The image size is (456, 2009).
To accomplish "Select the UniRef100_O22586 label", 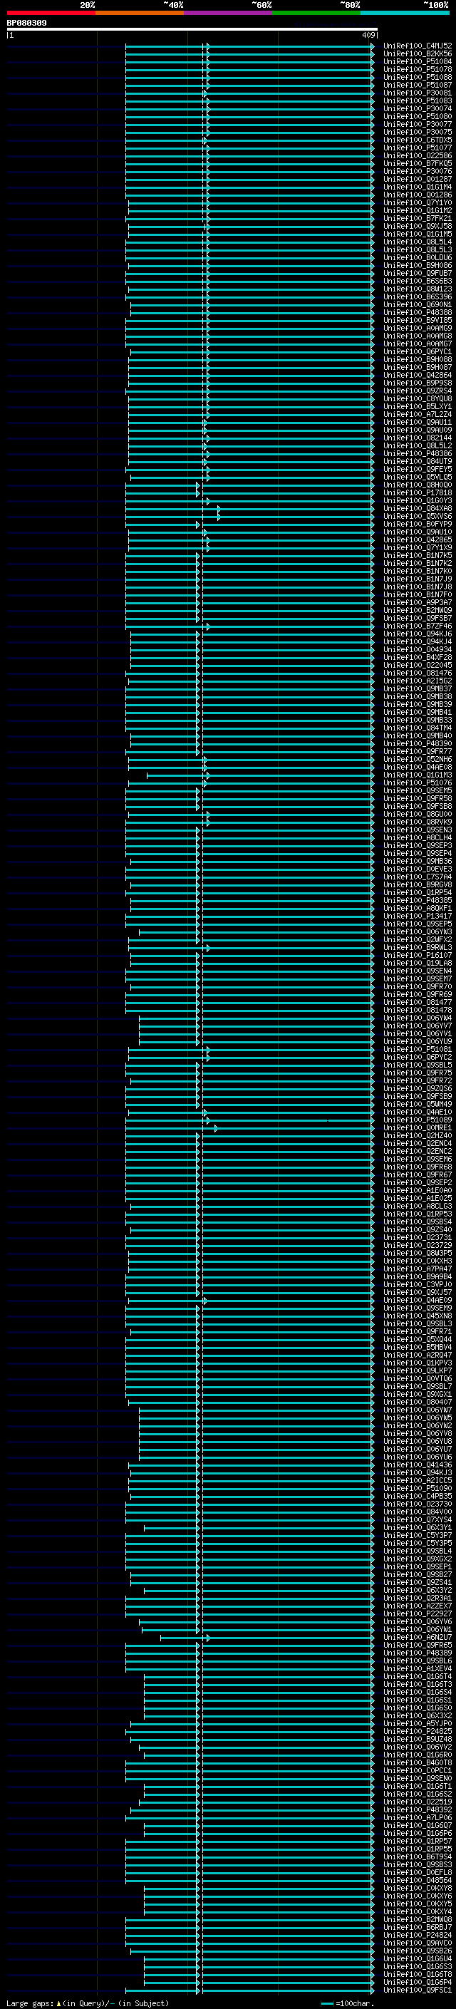I will tap(418, 155).
